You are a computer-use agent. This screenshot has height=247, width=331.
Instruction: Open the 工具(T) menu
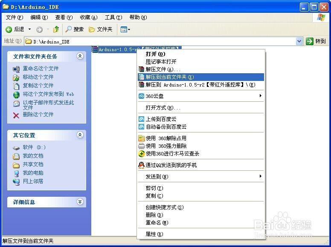113,17
